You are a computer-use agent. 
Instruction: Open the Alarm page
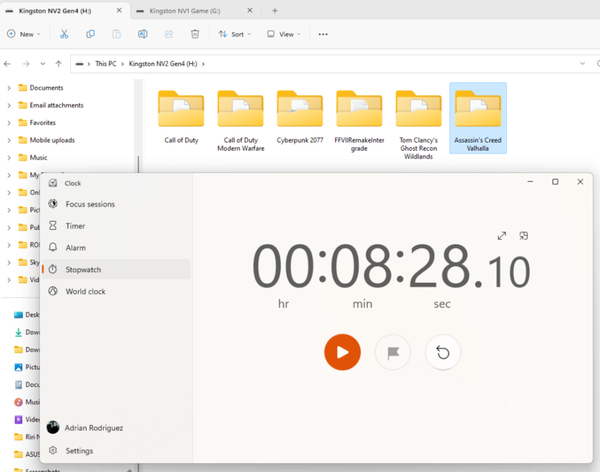116,248
